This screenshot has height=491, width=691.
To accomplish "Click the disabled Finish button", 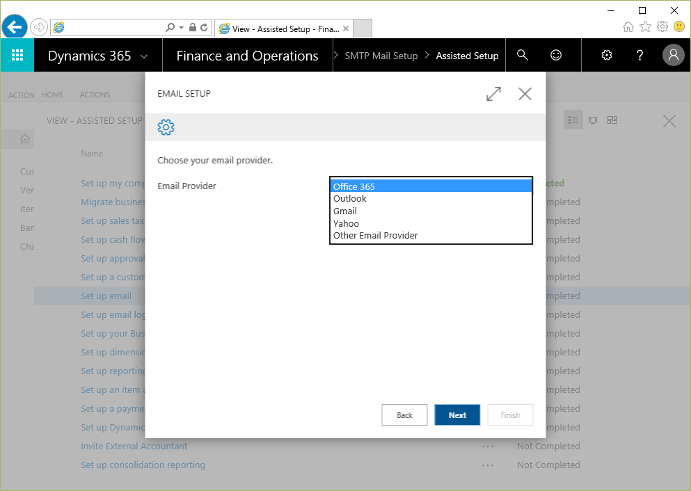I will (510, 414).
